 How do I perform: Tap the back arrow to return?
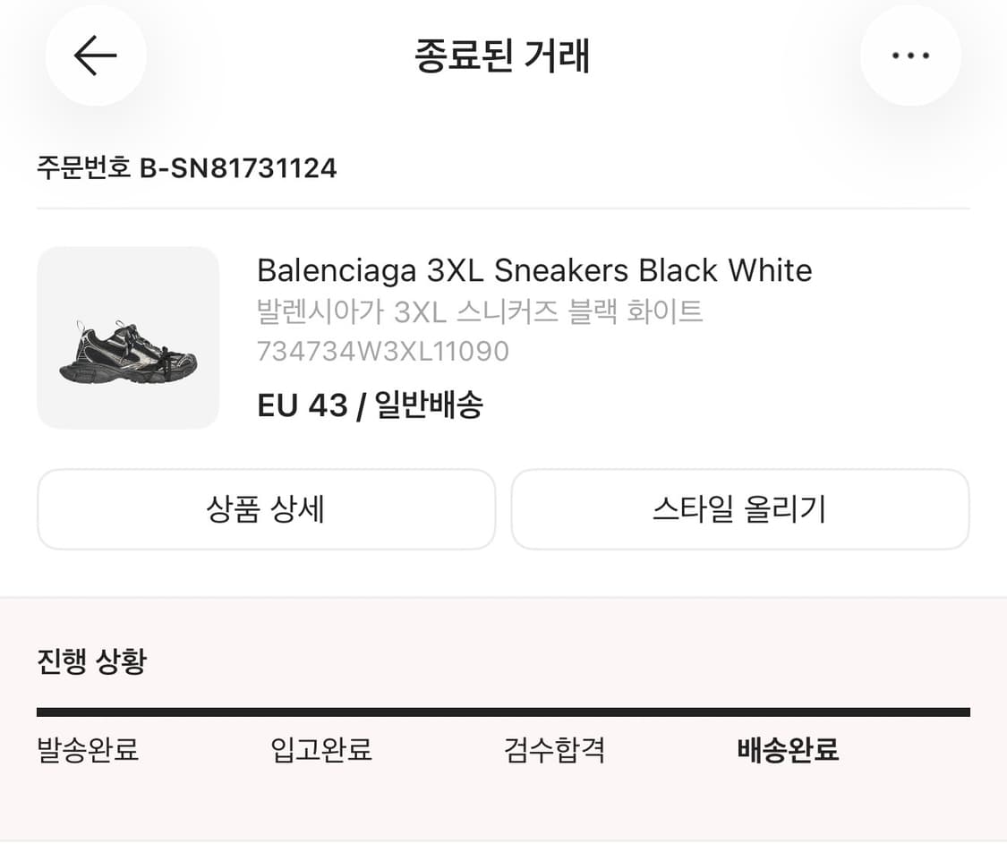[94, 55]
